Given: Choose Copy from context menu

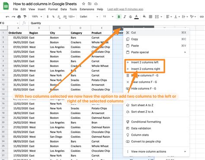Looking at the screenshot, I should click(x=157, y=39).
